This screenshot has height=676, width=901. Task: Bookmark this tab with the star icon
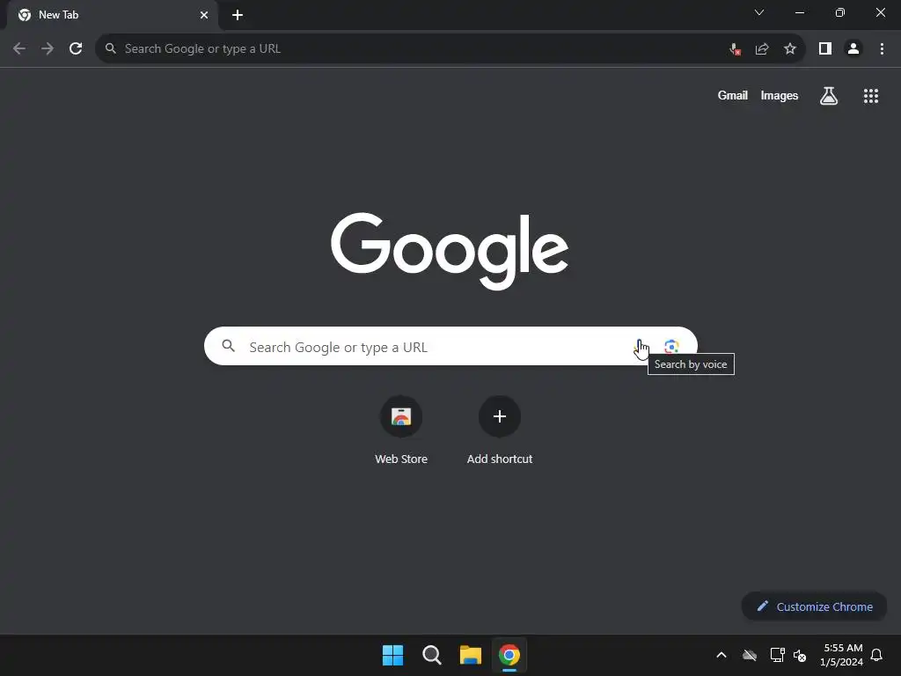790,49
